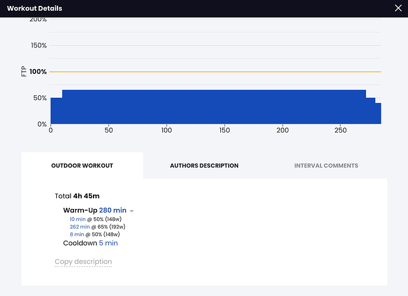Click the tall 65% block in chart

point(214,107)
